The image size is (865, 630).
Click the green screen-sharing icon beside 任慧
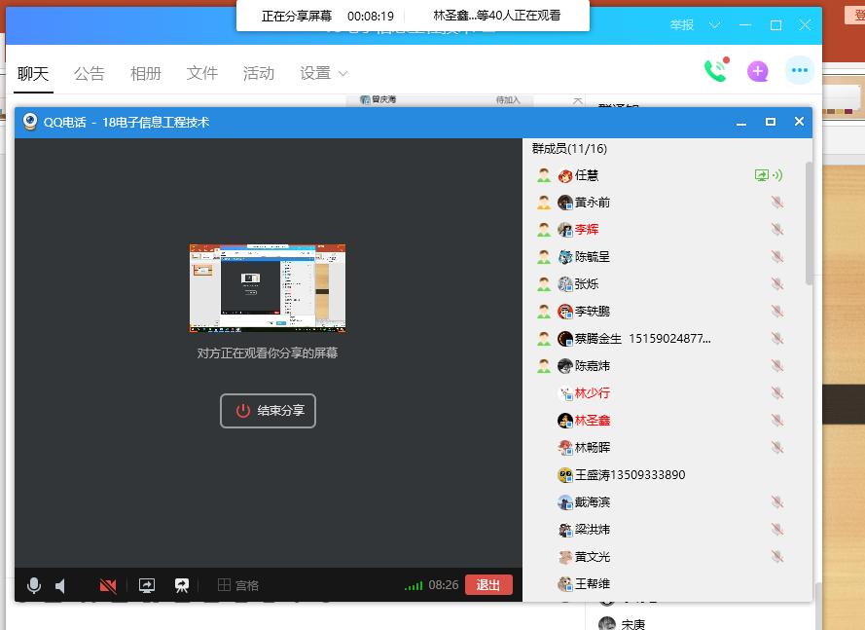[x=762, y=175]
